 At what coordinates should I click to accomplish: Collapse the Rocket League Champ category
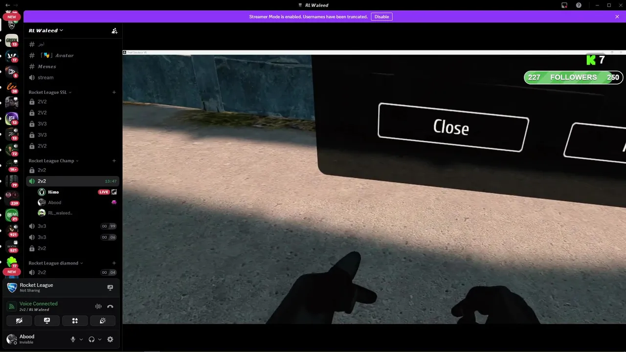click(x=54, y=161)
